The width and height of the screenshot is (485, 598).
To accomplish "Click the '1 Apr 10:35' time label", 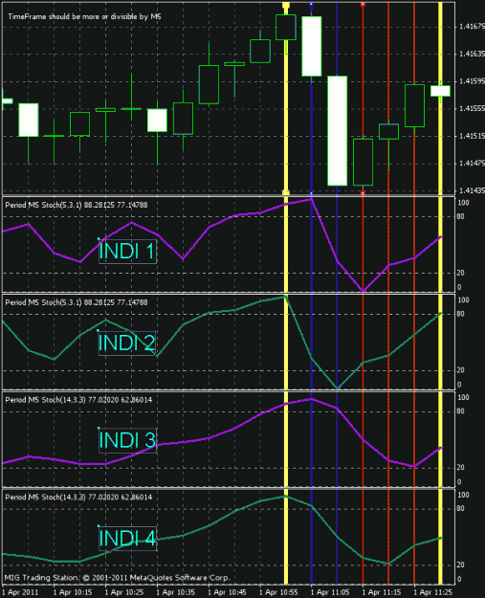I will (x=175, y=592).
